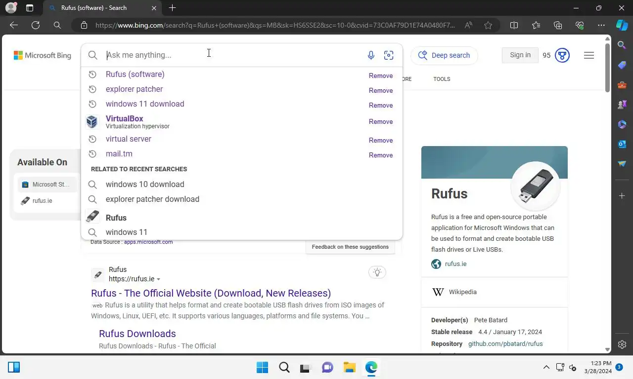Add a sidebar app with plus icon
Viewport: 633px width, 379px height.
click(622, 196)
